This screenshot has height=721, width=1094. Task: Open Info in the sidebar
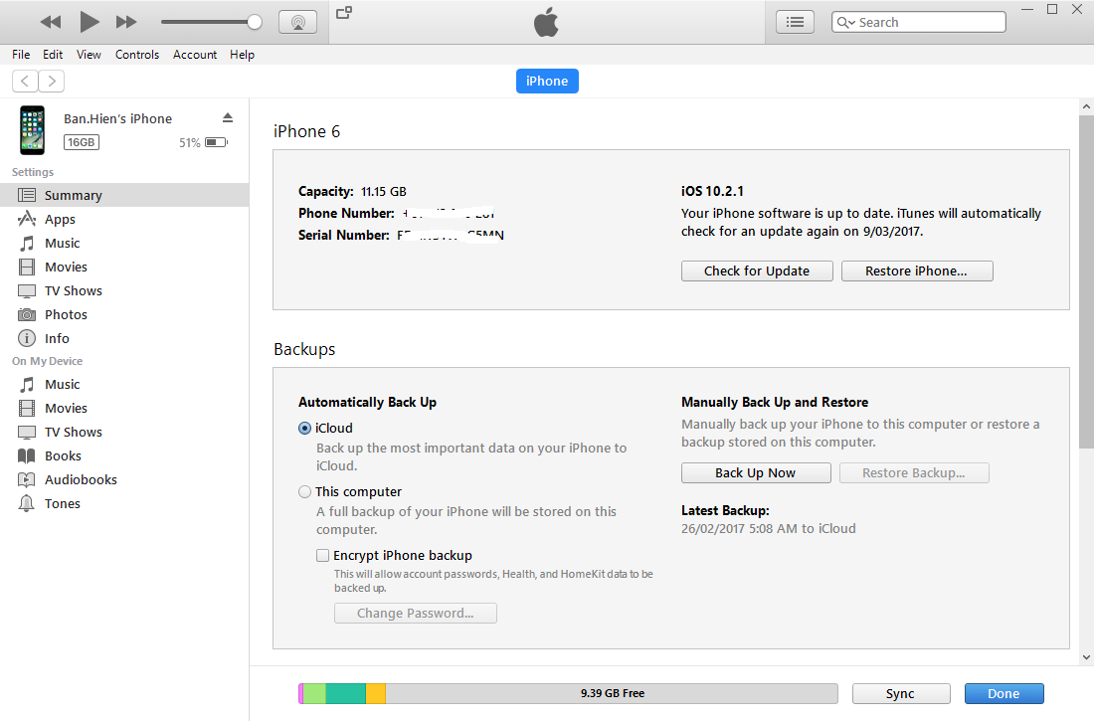[124, 338]
